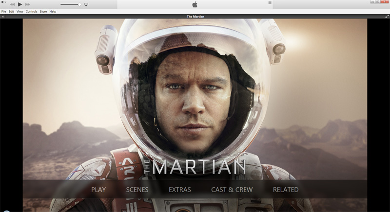
Task: Click the fast forward button
Action: (x=28, y=4)
